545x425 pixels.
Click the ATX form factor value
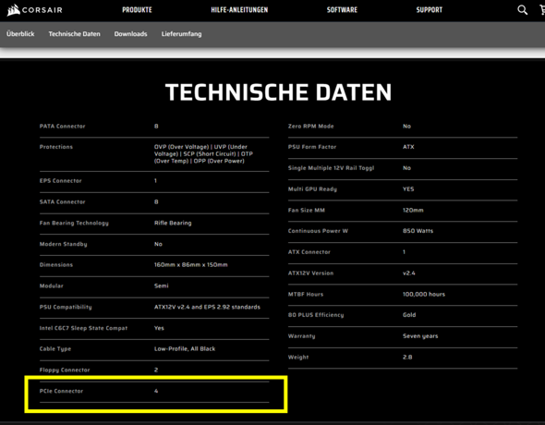coord(408,147)
